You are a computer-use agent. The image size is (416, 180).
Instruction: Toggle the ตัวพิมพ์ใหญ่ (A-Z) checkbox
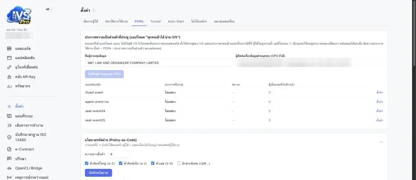(87, 163)
